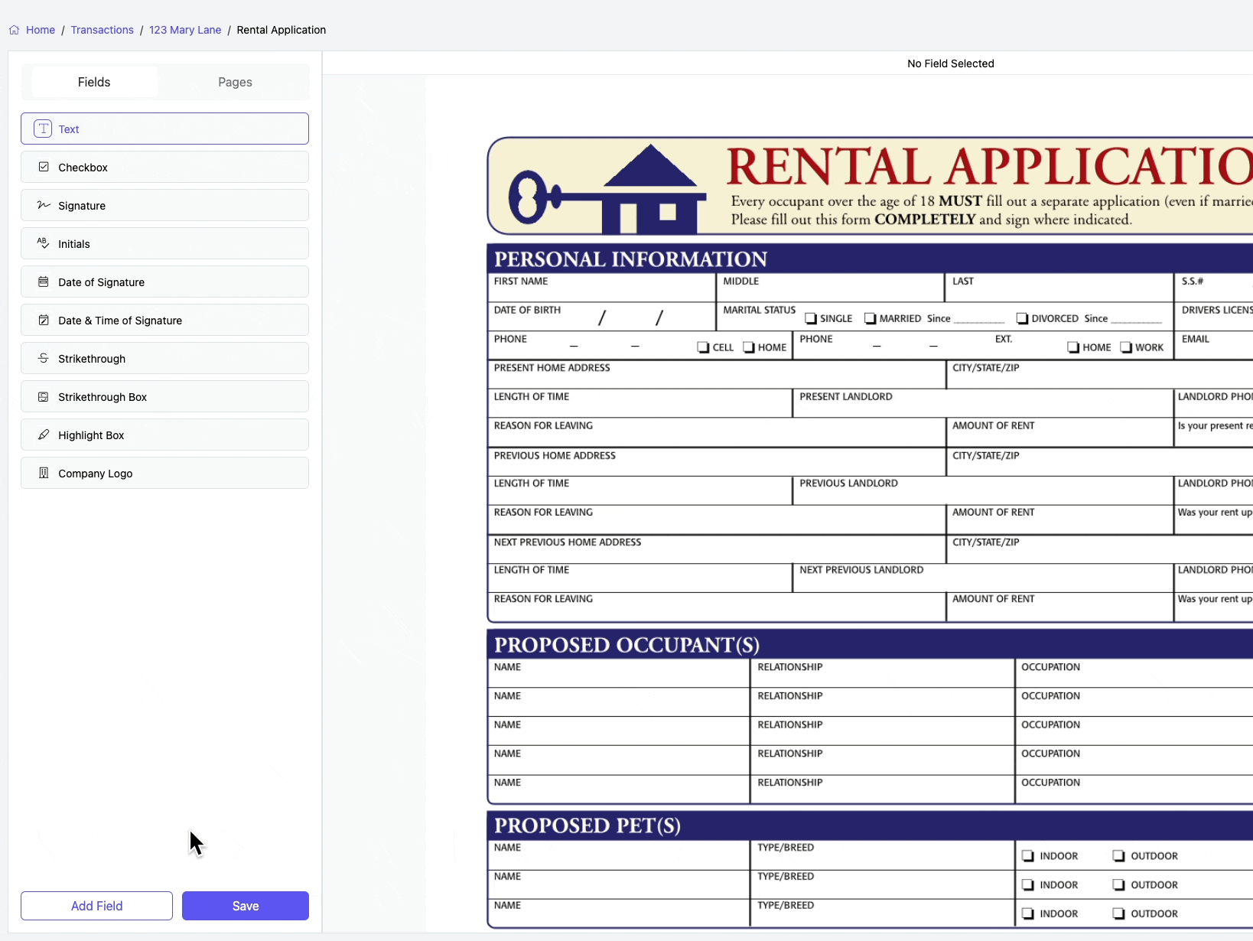
Task: Click the DATE OF BIRTH cell
Action: pyautogui.click(x=601, y=317)
